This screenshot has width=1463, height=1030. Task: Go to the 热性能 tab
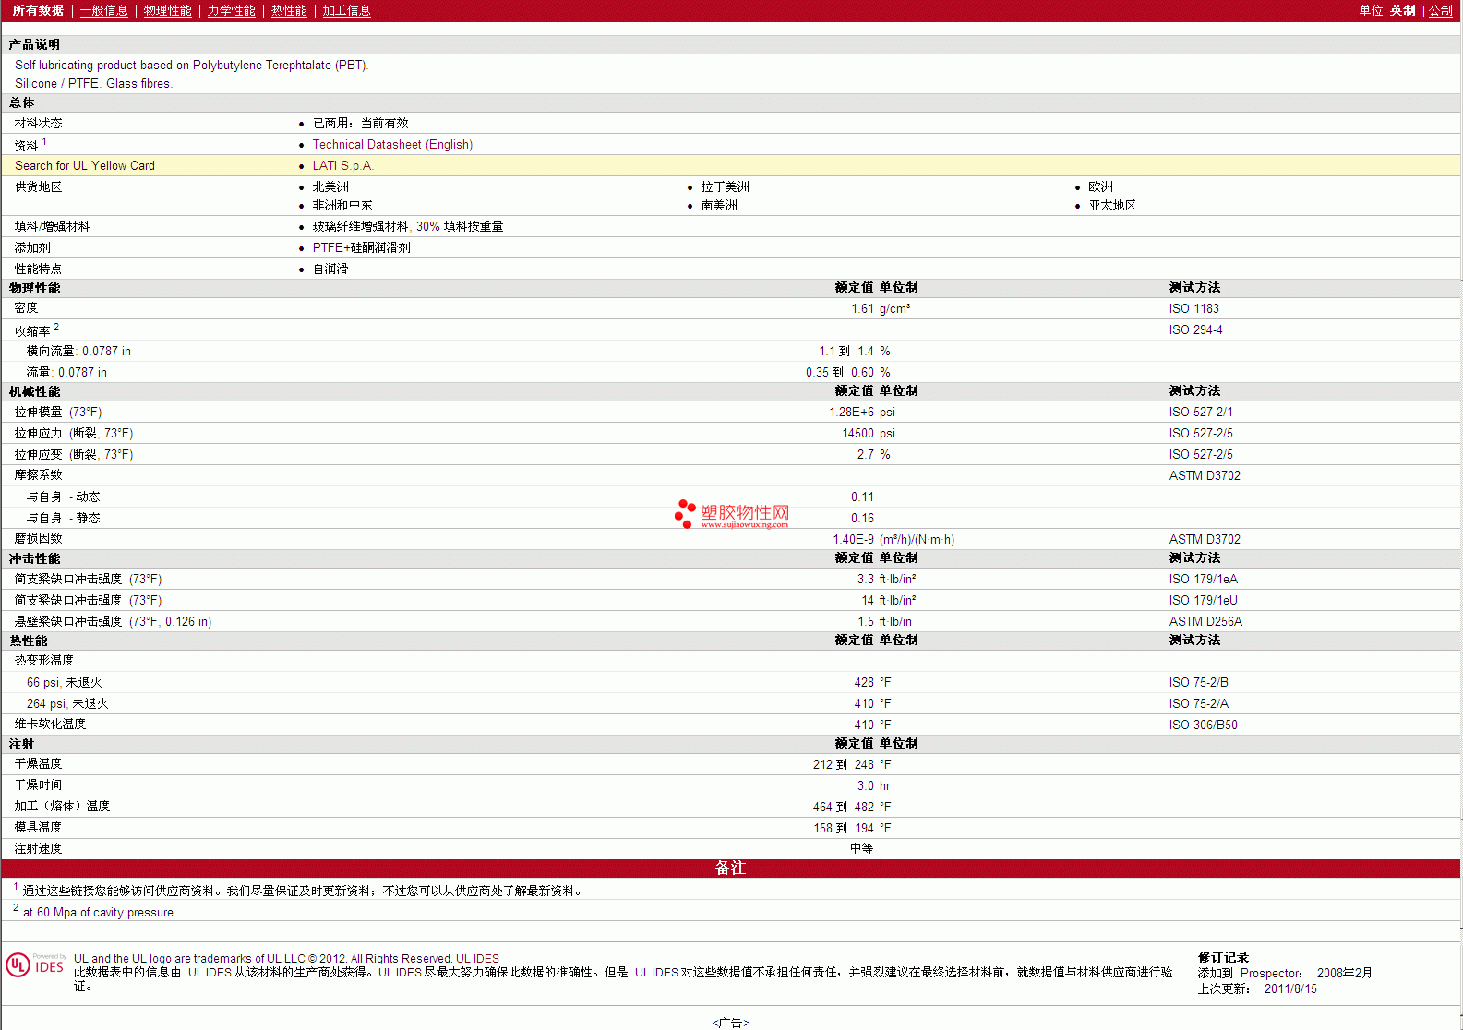[289, 11]
